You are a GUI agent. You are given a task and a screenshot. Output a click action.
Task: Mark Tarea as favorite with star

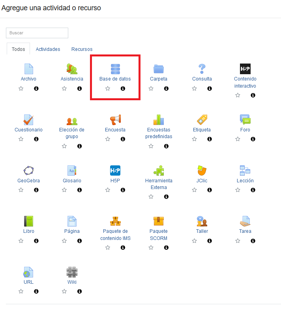coord(238,241)
